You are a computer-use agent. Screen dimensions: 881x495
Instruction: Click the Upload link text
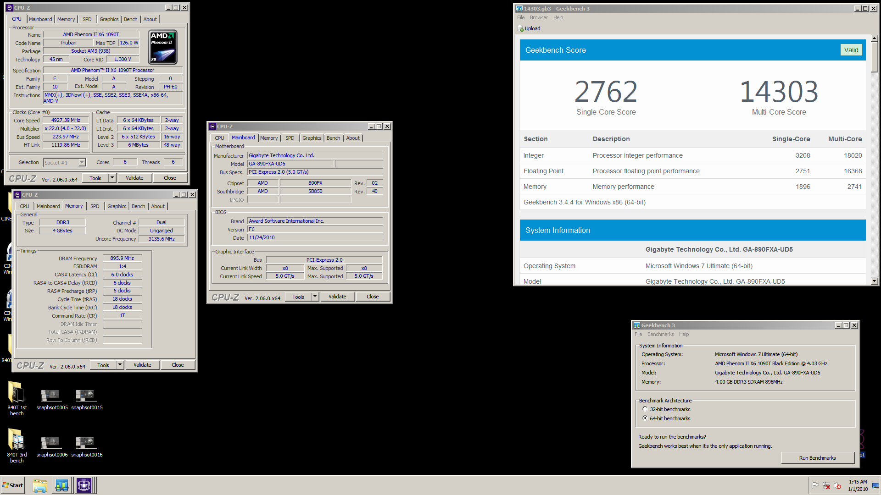click(x=532, y=28)
